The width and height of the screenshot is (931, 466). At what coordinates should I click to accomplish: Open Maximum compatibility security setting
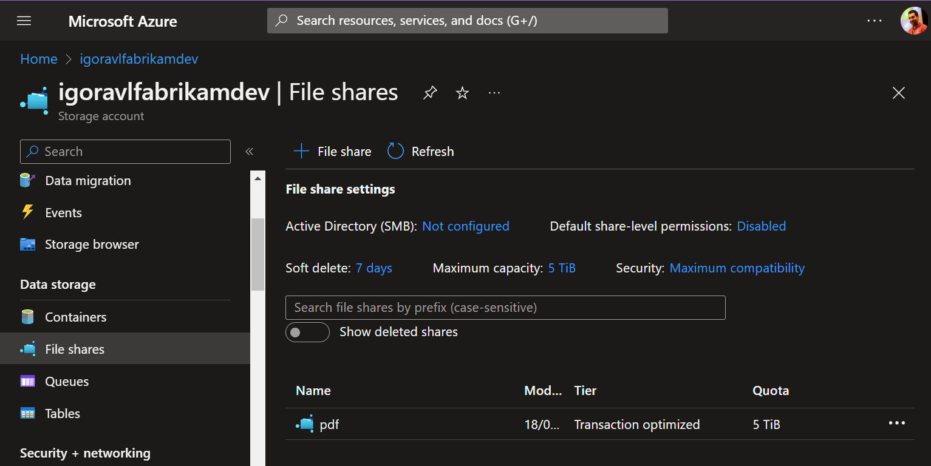click(737, 268)
